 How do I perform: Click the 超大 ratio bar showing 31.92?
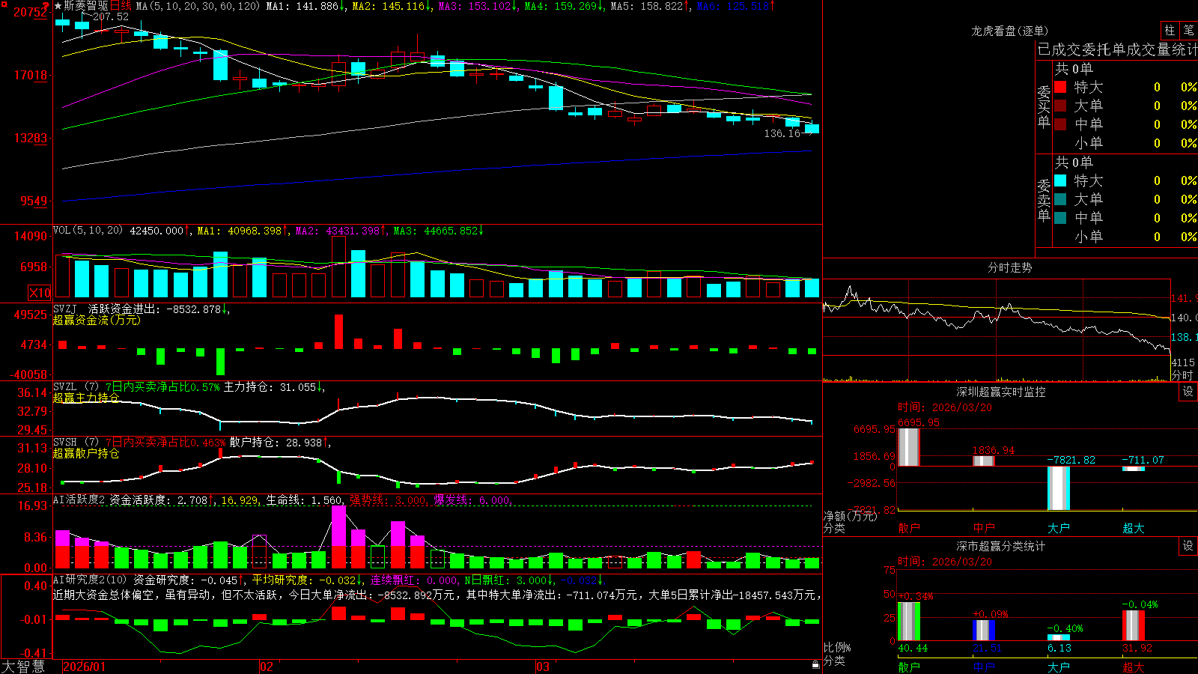pyautogui.click(x=1134, y=625)
